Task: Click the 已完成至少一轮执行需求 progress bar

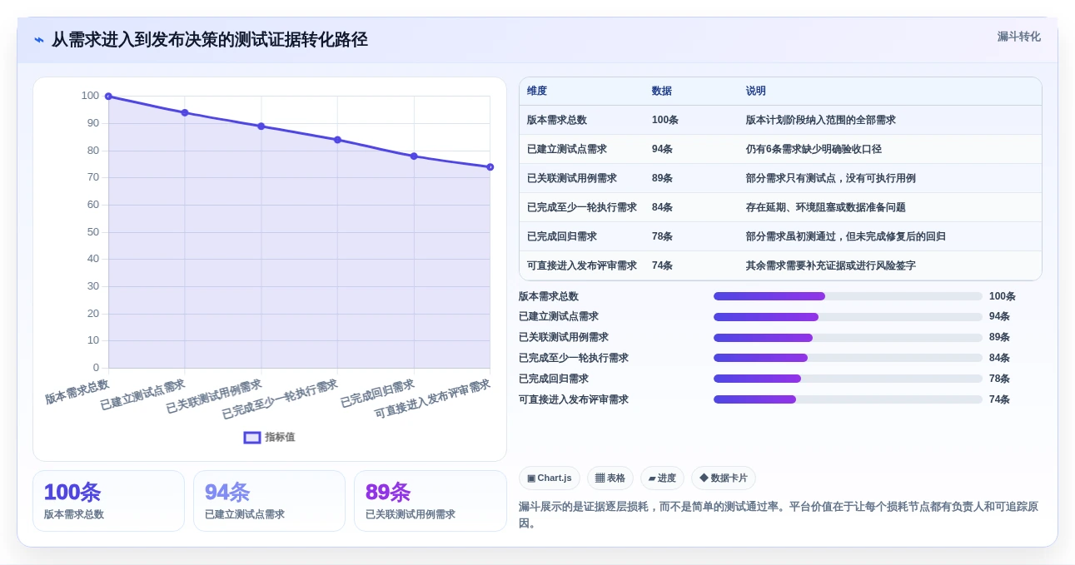Action: tap(848, 358)
